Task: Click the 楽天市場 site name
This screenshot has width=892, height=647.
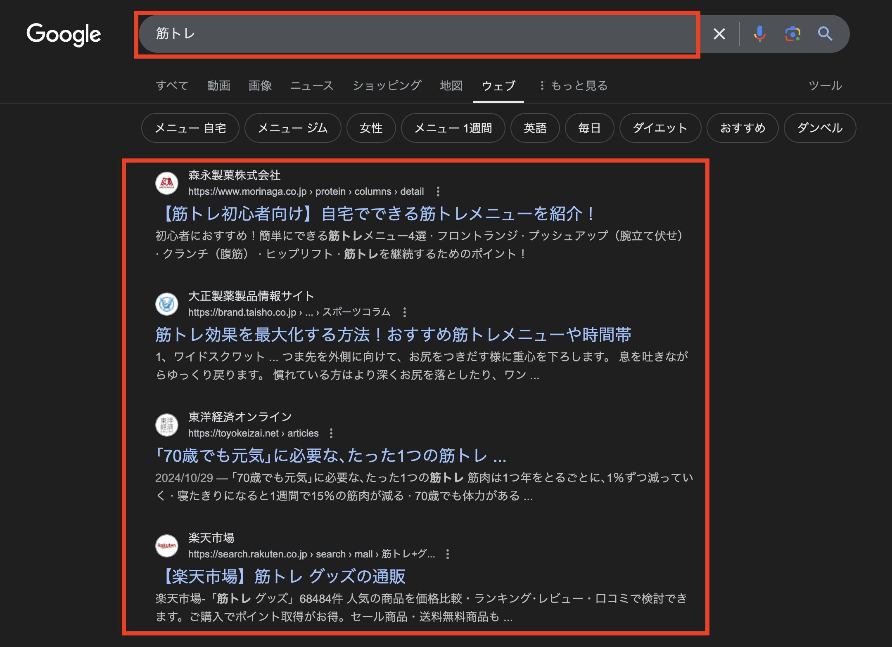Action: click(x=211, y=538)
